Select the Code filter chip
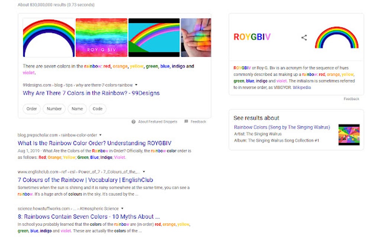The image size is (379, 237). (x=97, y=108)
